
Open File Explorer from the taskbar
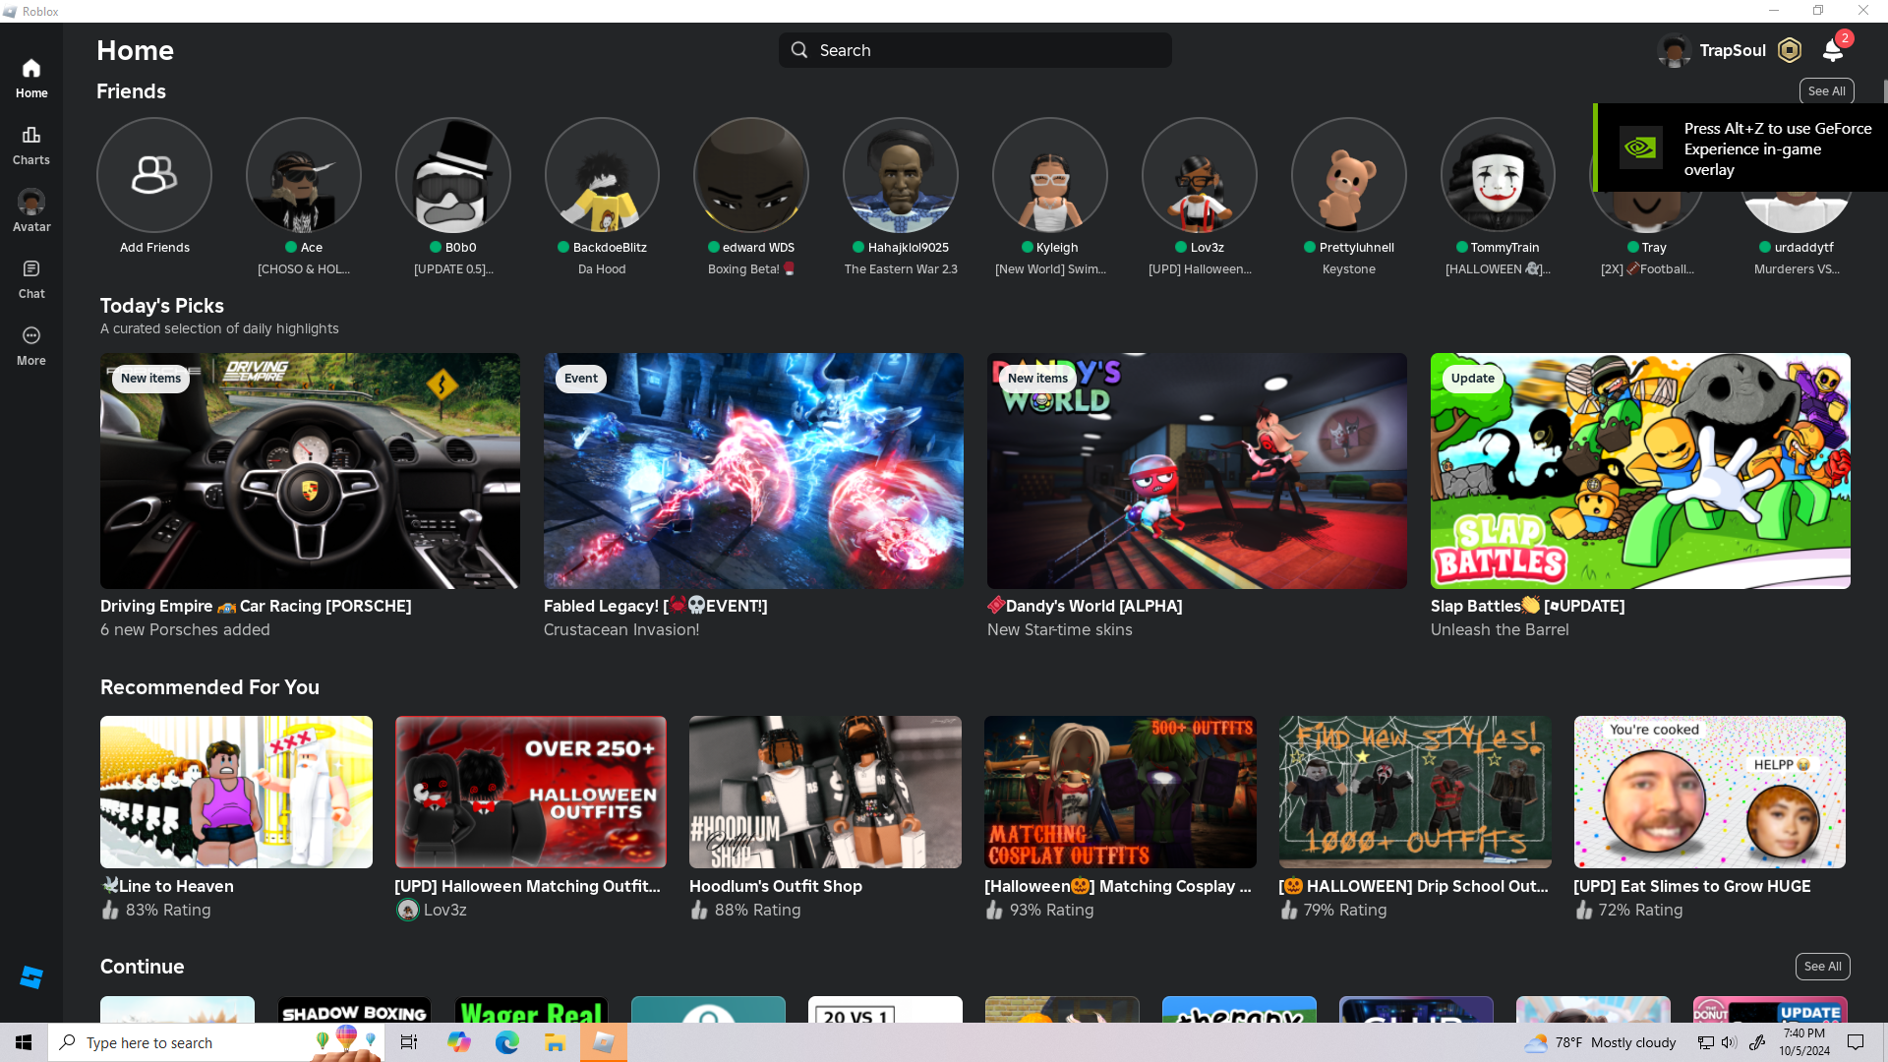pos(555,1042)
